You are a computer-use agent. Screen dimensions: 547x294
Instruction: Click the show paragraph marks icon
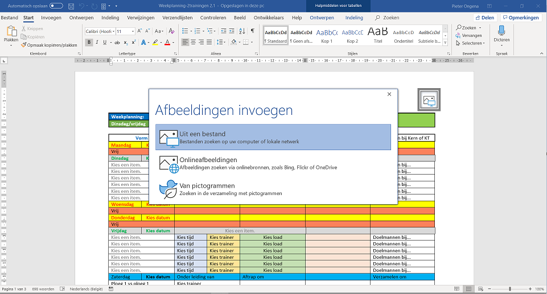tap(252, 31)
